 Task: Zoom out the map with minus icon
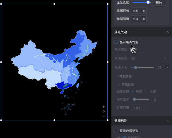(x=104, y=116)
